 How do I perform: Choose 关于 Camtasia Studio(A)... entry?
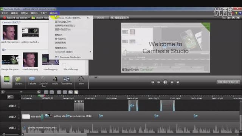coord(71,57)
